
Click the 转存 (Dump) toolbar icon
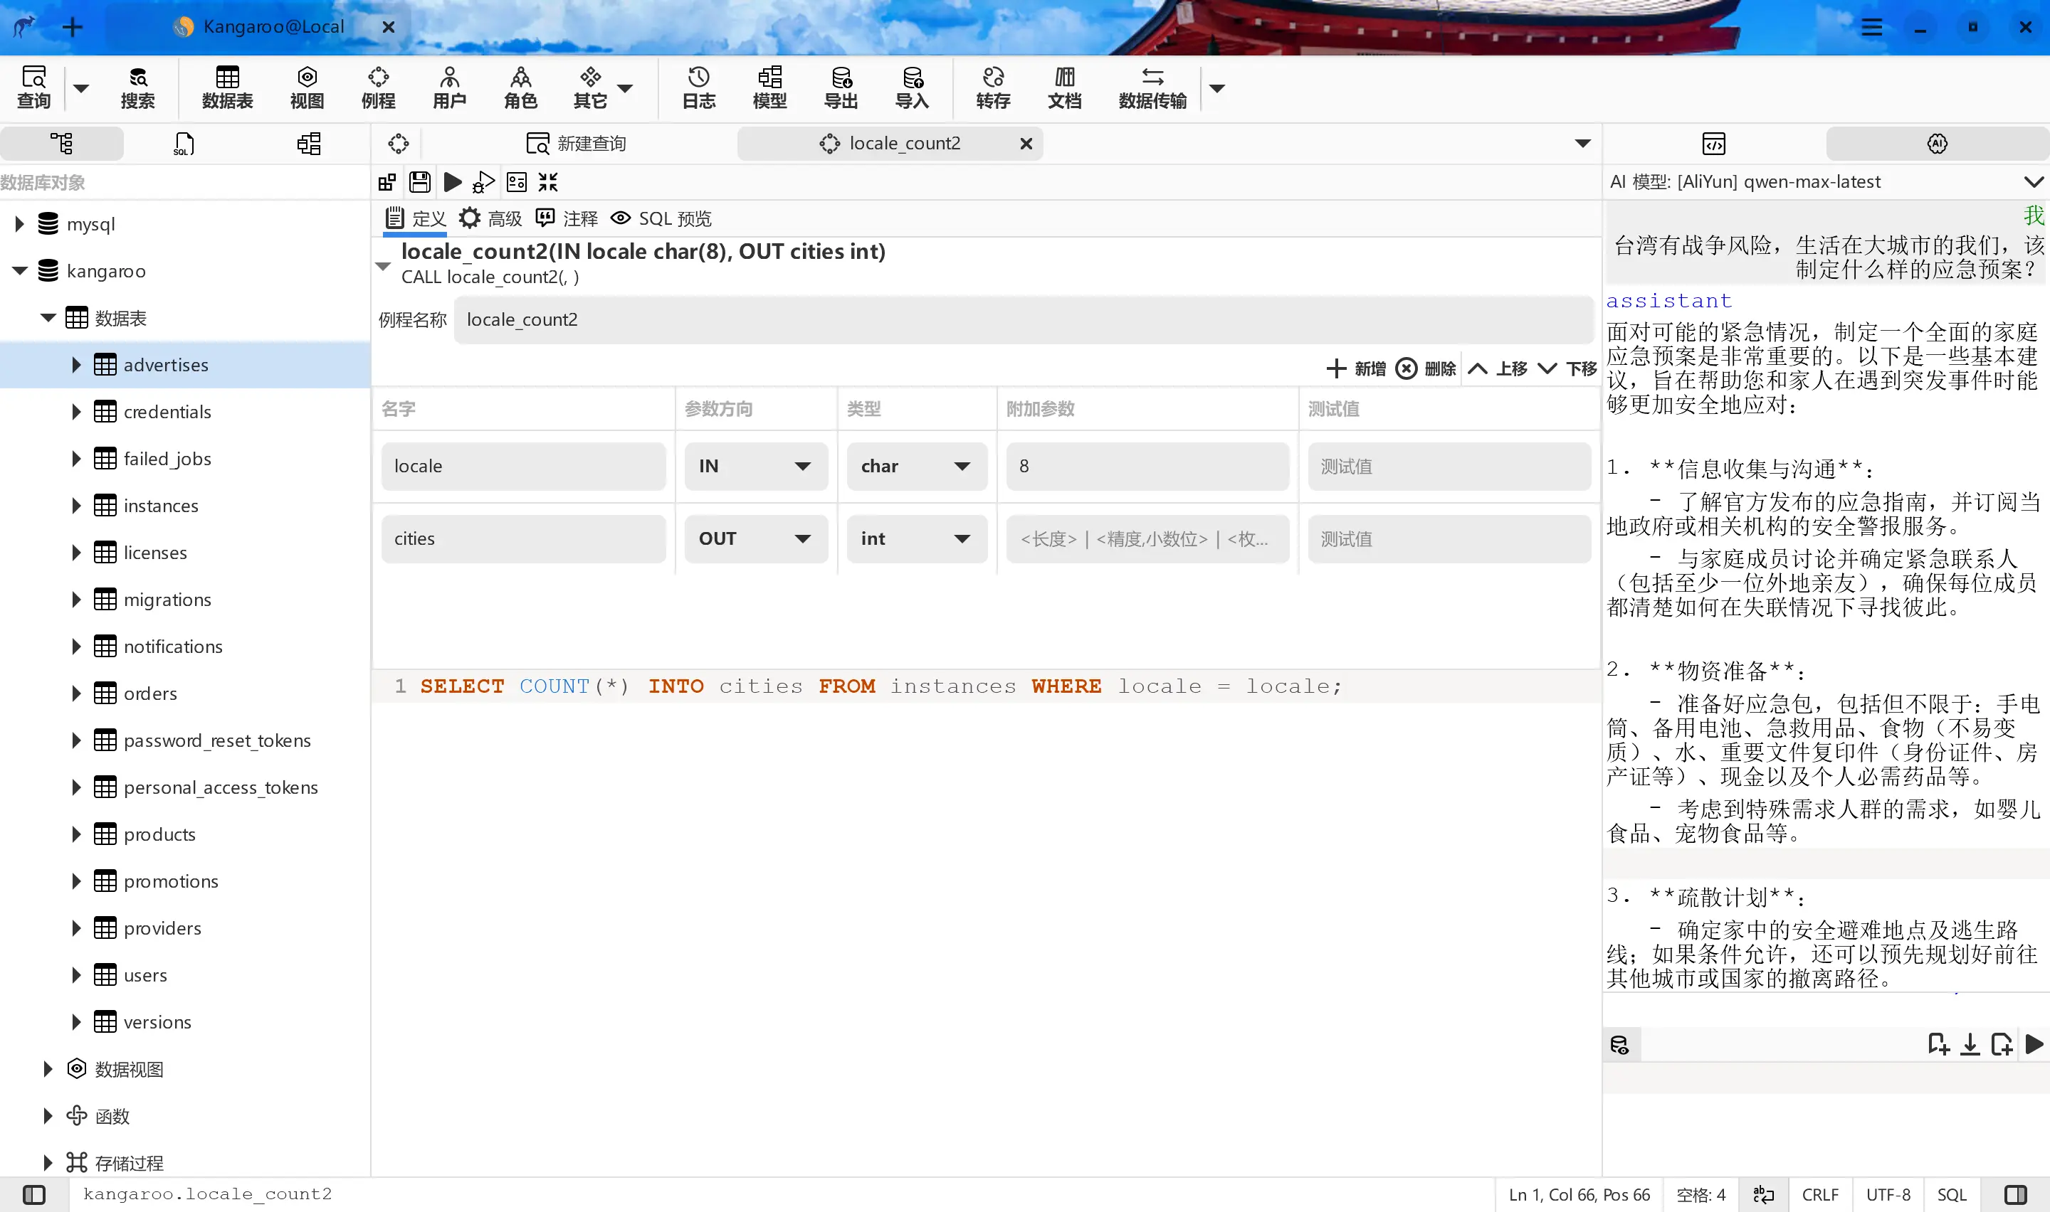pos(993,87)
